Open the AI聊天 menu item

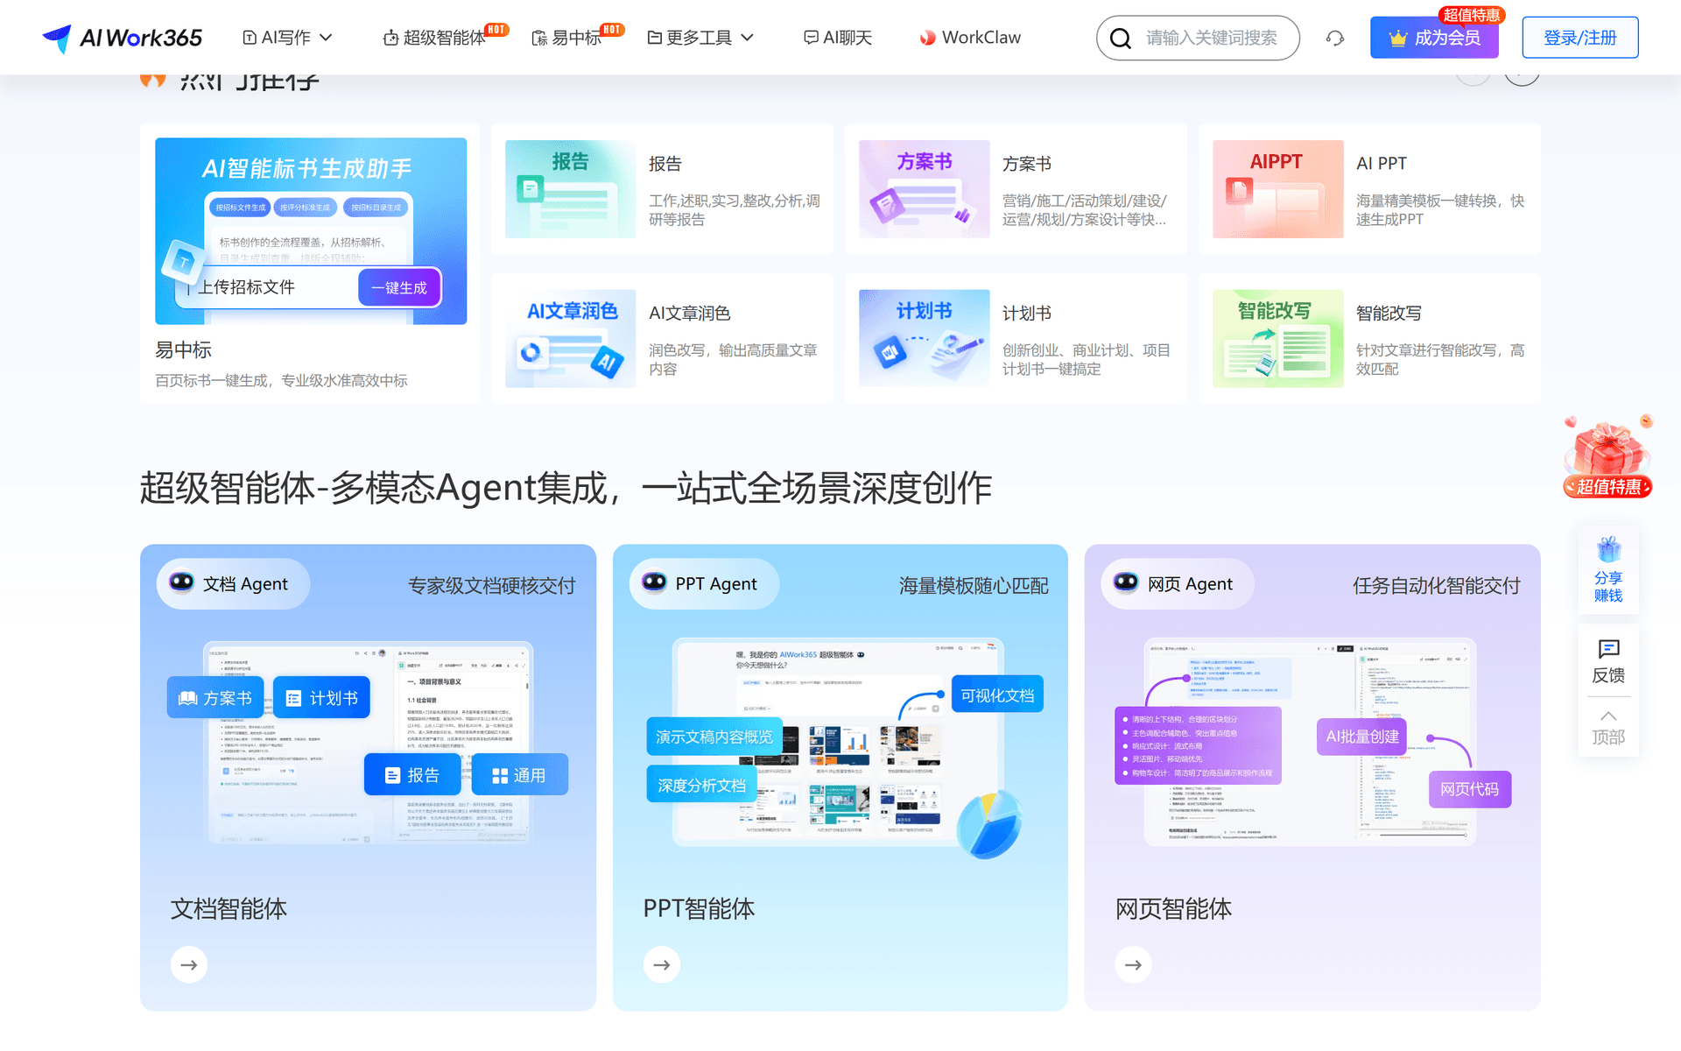(x=838, y=38)
